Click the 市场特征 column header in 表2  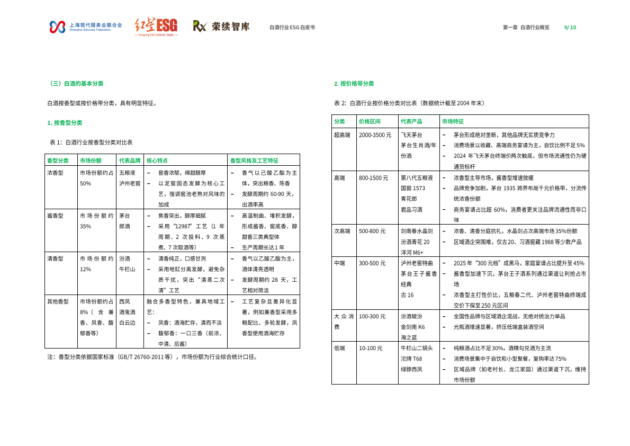click(x=453, y=121)
